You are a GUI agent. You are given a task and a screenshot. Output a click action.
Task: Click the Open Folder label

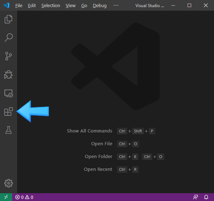(98, 156)
